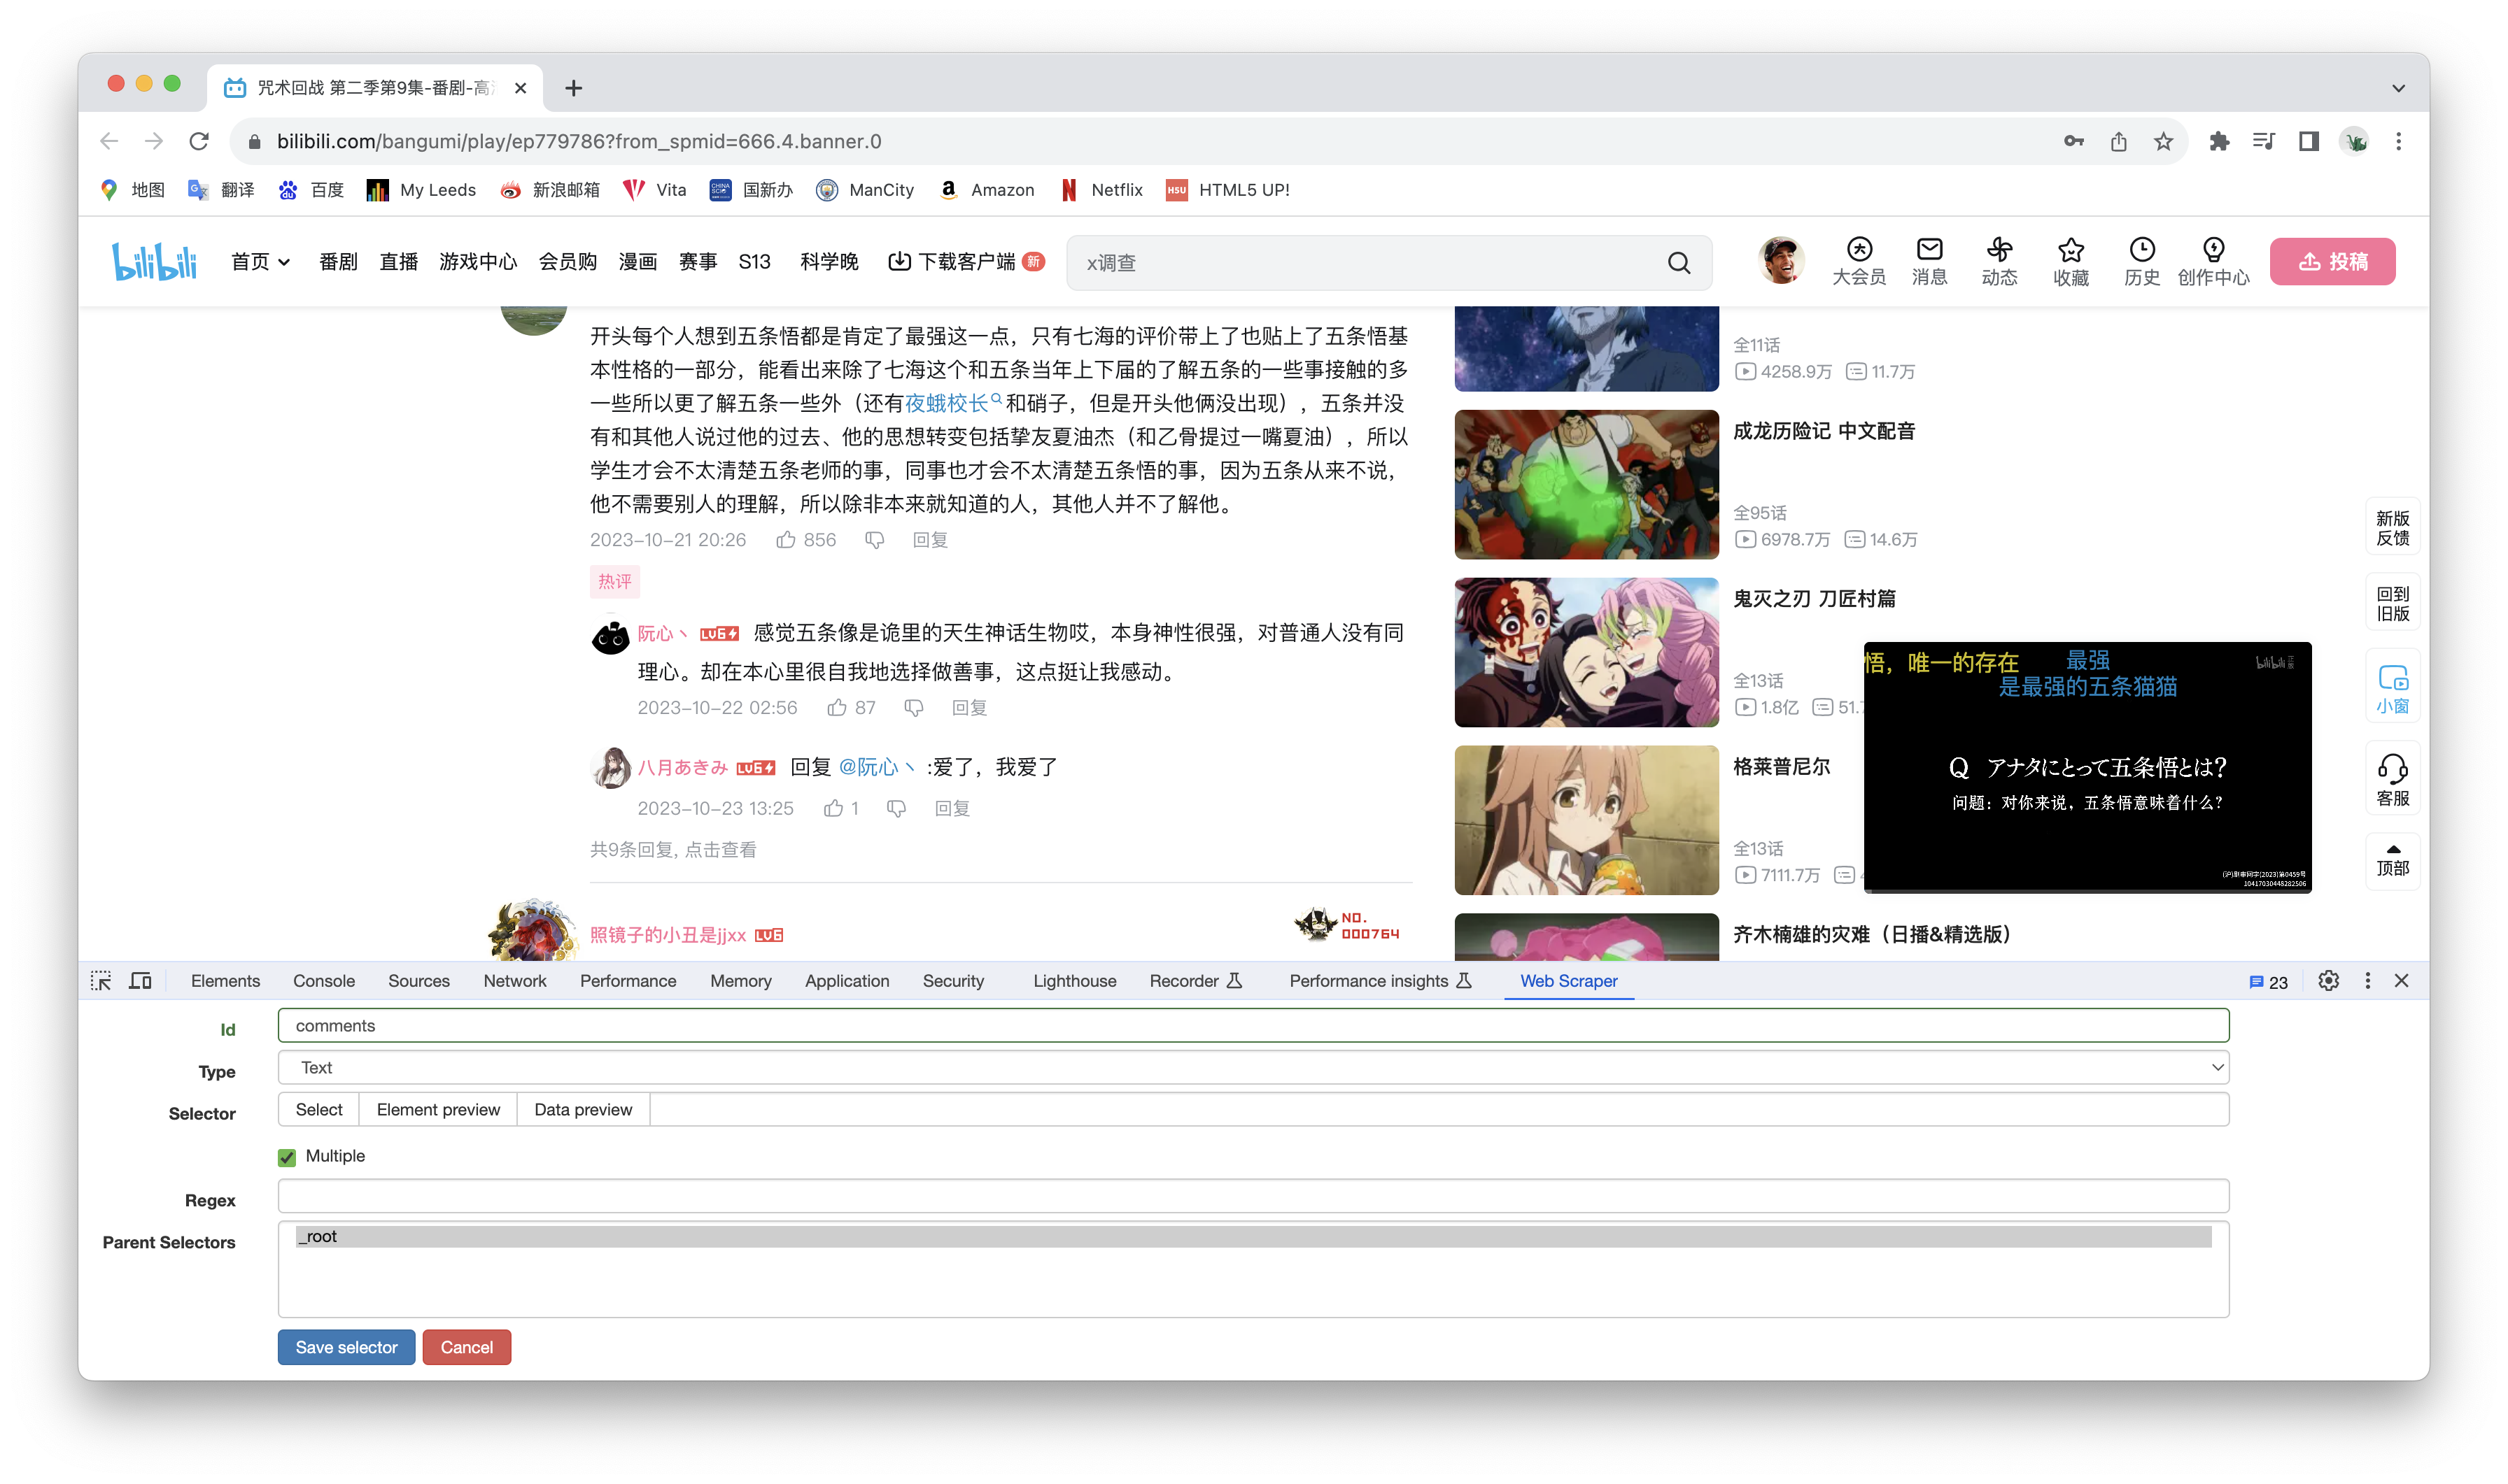Open the 番剧 navigation menu item
2508x1484 pixels.
coord(338,262)
